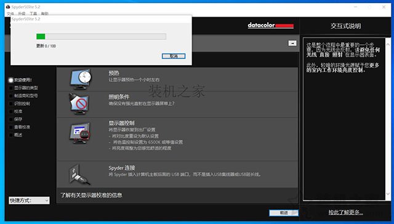The width and height of the screenshot is (394, 224).
Task: Click the Spyder USB plug connection icon
Action: click(x=79, y=174)
